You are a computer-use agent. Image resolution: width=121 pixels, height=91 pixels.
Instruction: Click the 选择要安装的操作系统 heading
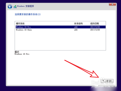point(28,14)
